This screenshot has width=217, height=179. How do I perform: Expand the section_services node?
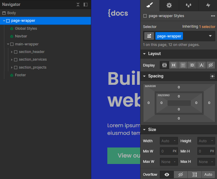tap(12, 60)
